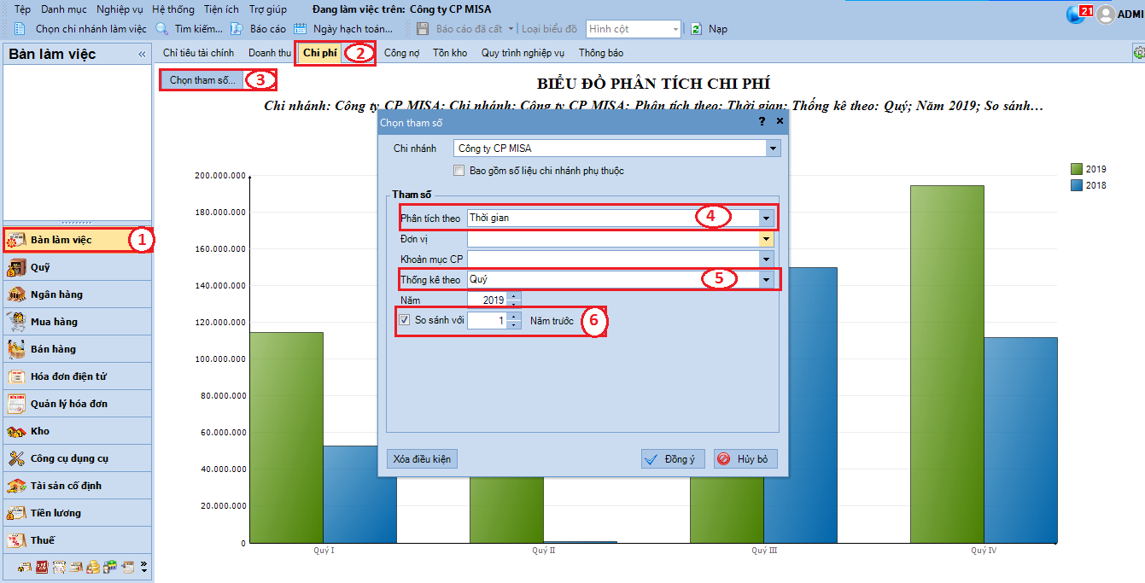
Task: Switch to the Công nợ tab
Action: 401,53
